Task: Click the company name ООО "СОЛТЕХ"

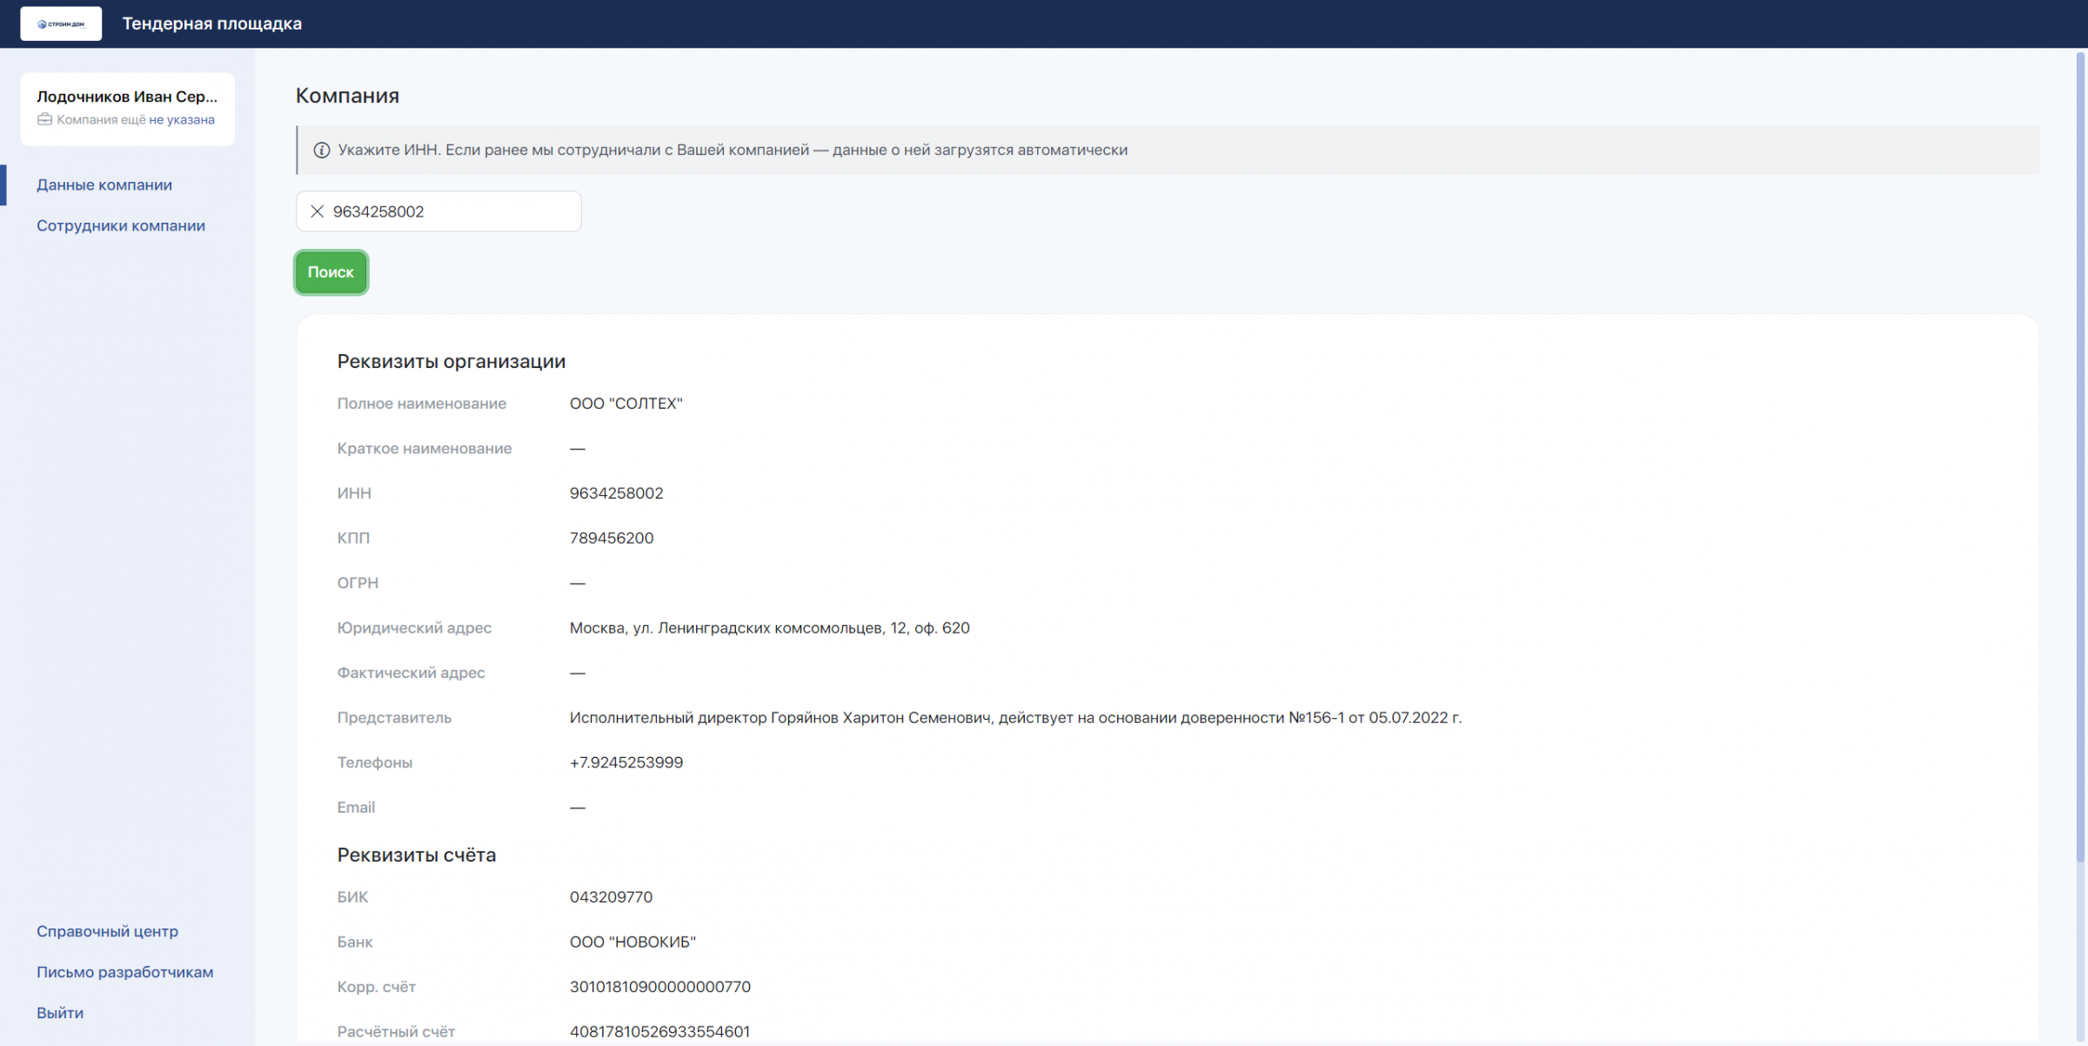Action: [626, 404]
